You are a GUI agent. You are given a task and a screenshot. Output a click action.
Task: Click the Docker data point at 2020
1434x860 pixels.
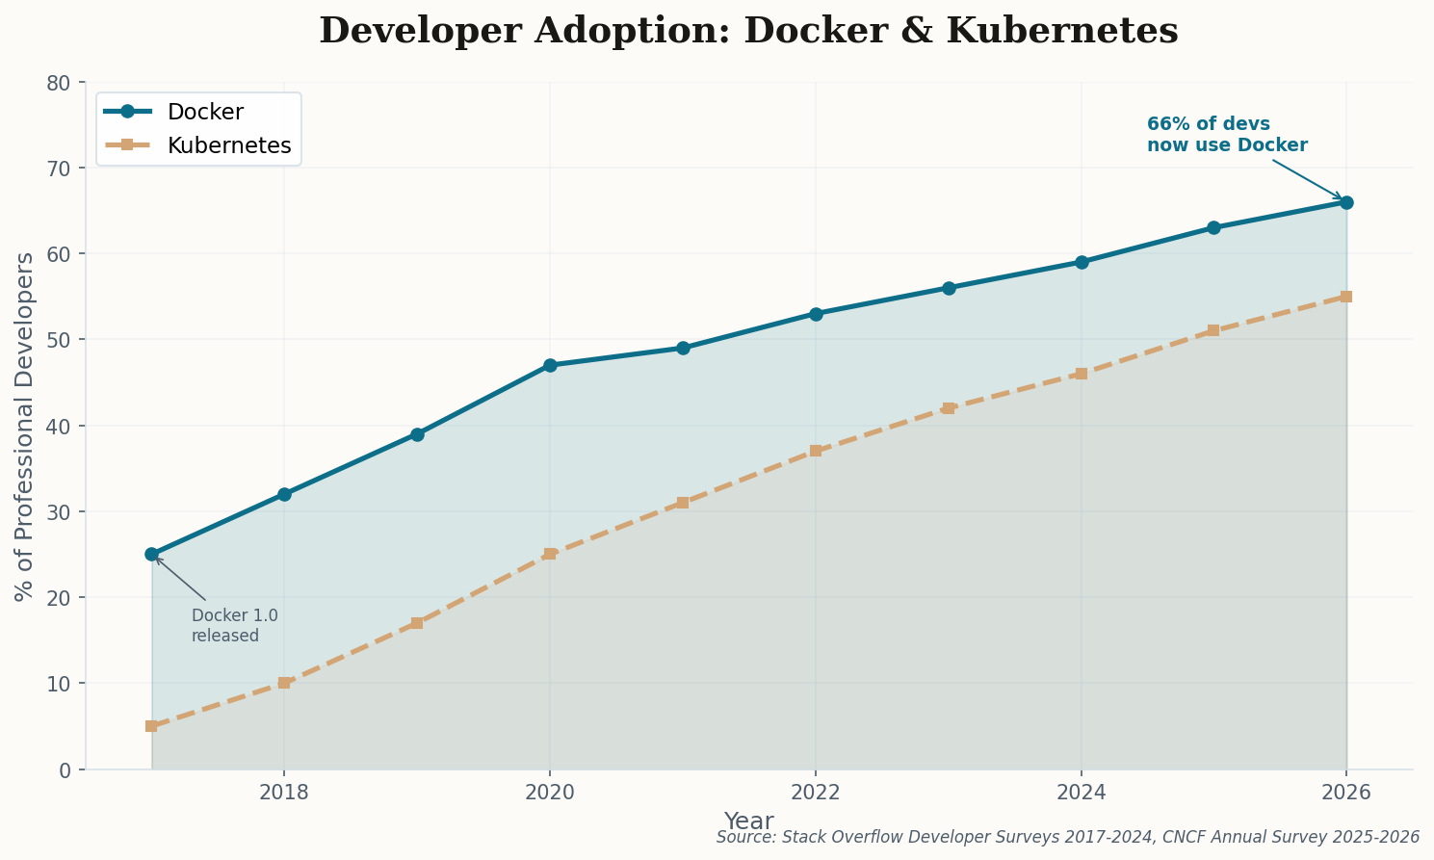click(x=550, y=365)
